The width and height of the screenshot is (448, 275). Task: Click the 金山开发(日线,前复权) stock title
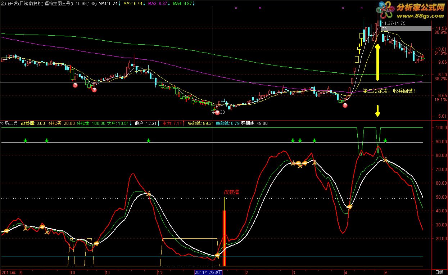[x=22, y=3]
